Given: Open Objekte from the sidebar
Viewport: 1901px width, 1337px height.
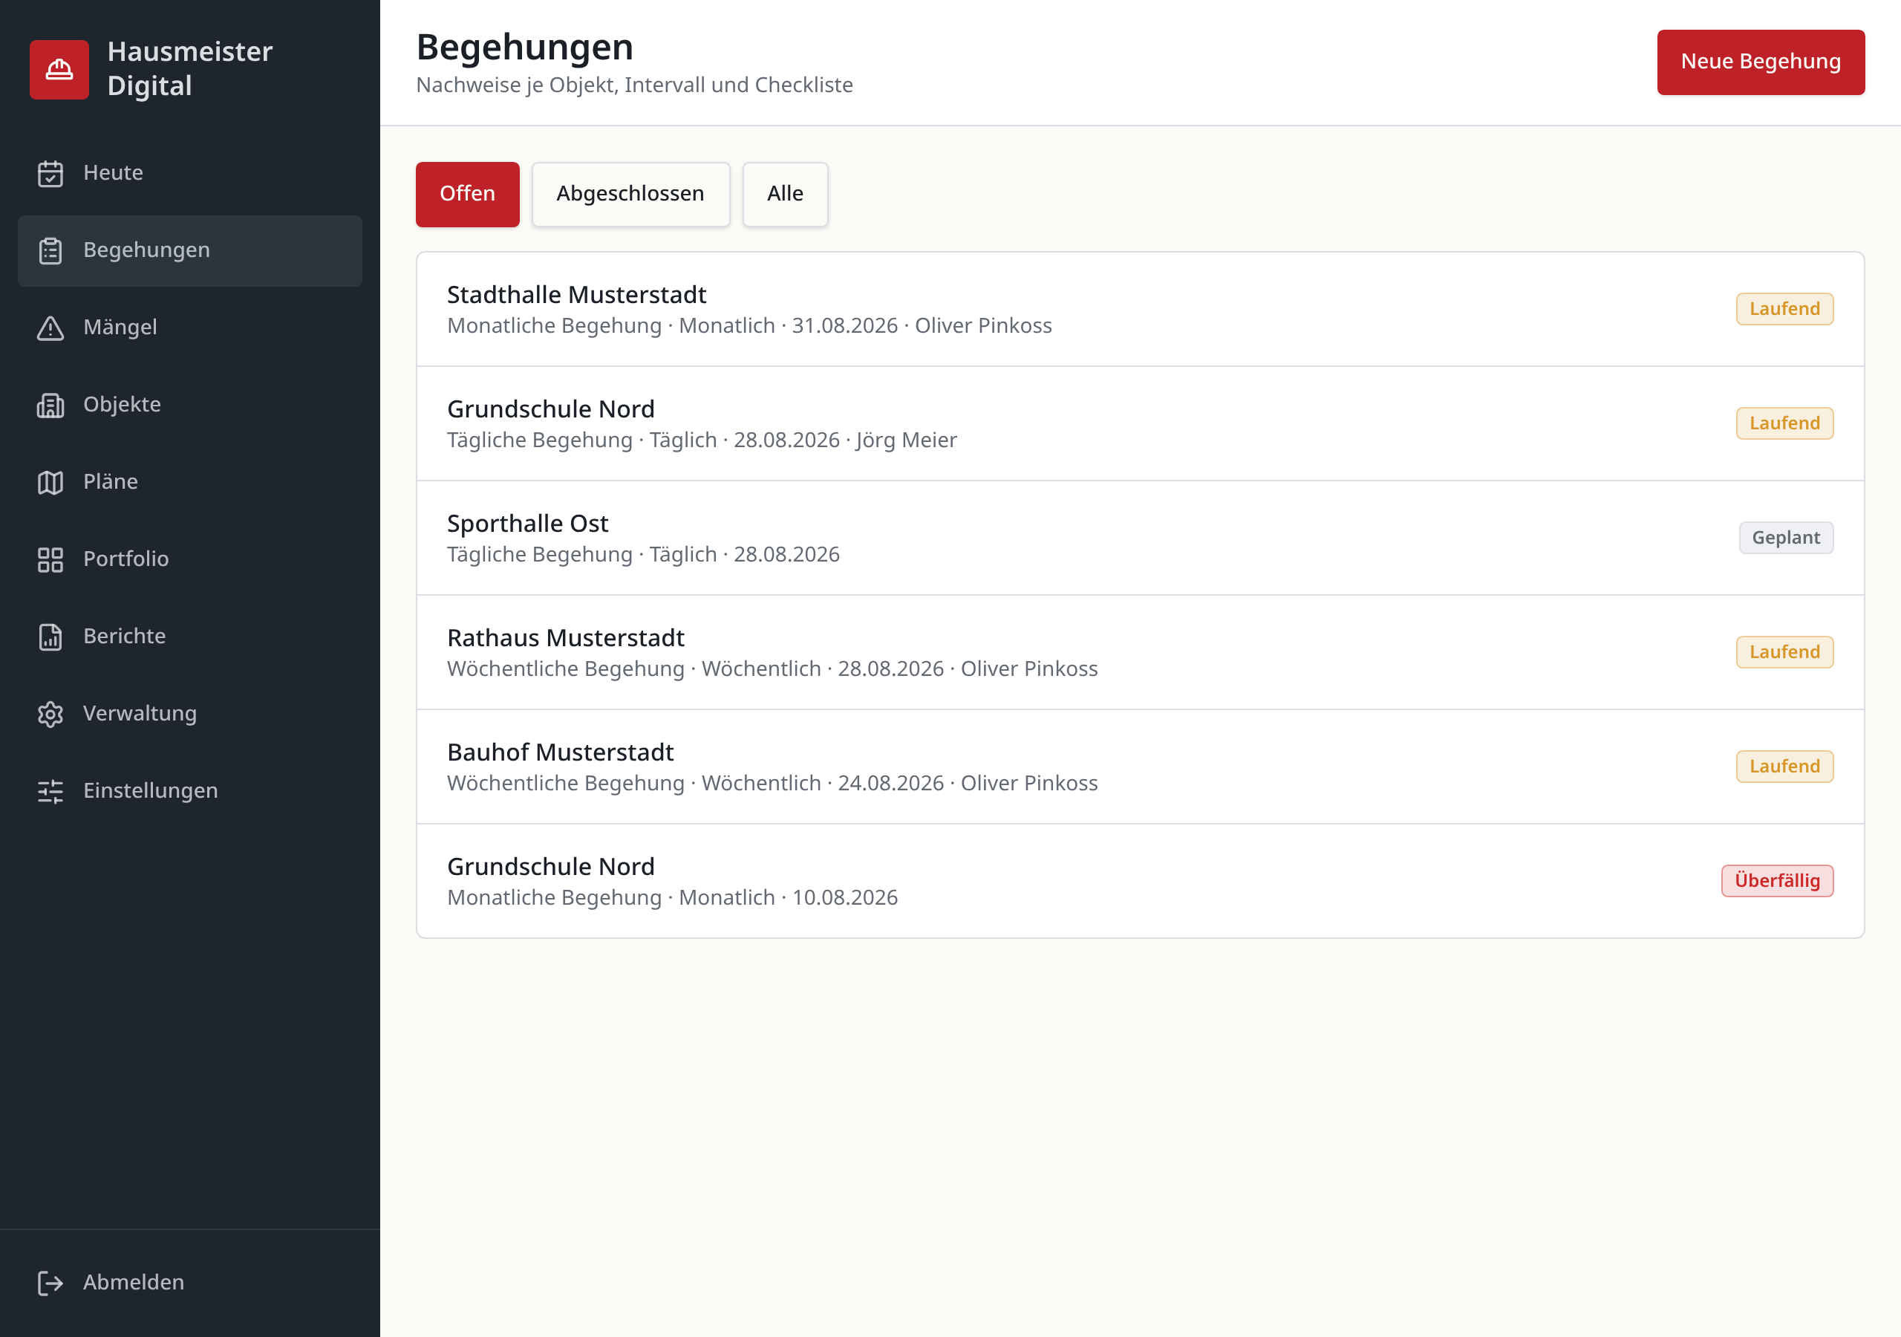Looking at the screenshot, I should [189, 405].
